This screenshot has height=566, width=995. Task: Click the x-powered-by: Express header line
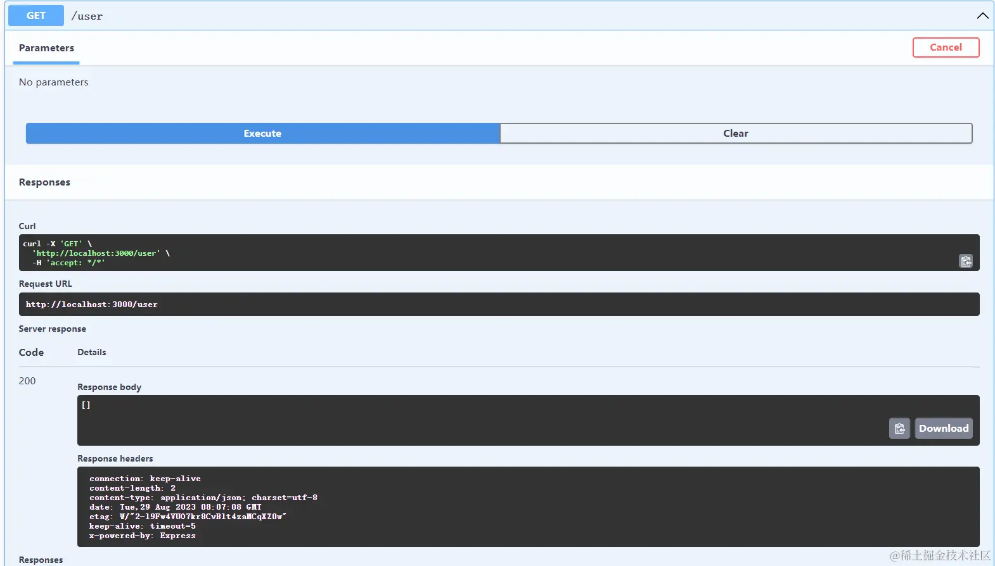[143, 536]
